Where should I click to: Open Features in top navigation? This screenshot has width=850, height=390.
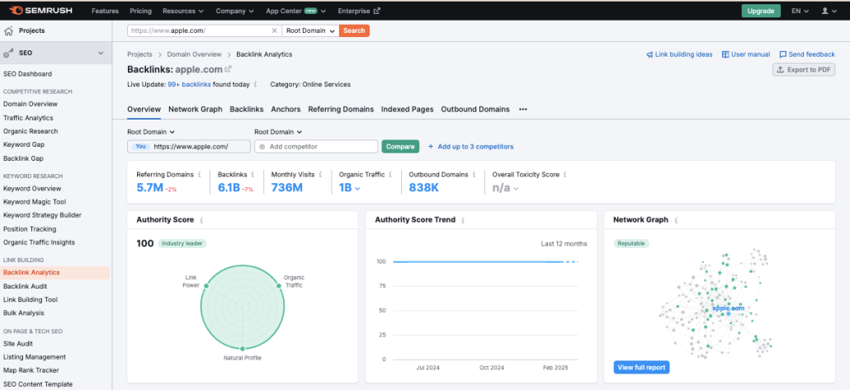[x=105, y=11]
